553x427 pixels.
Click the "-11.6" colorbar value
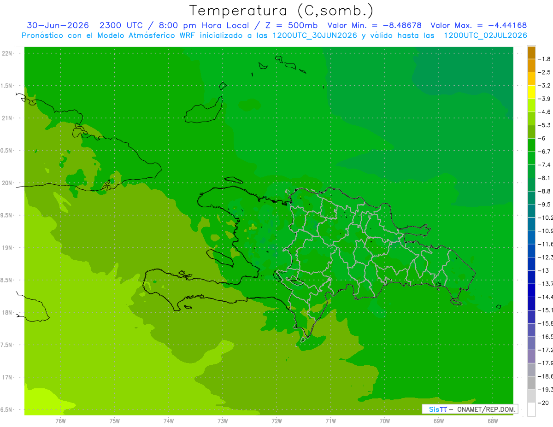[546, 244]
